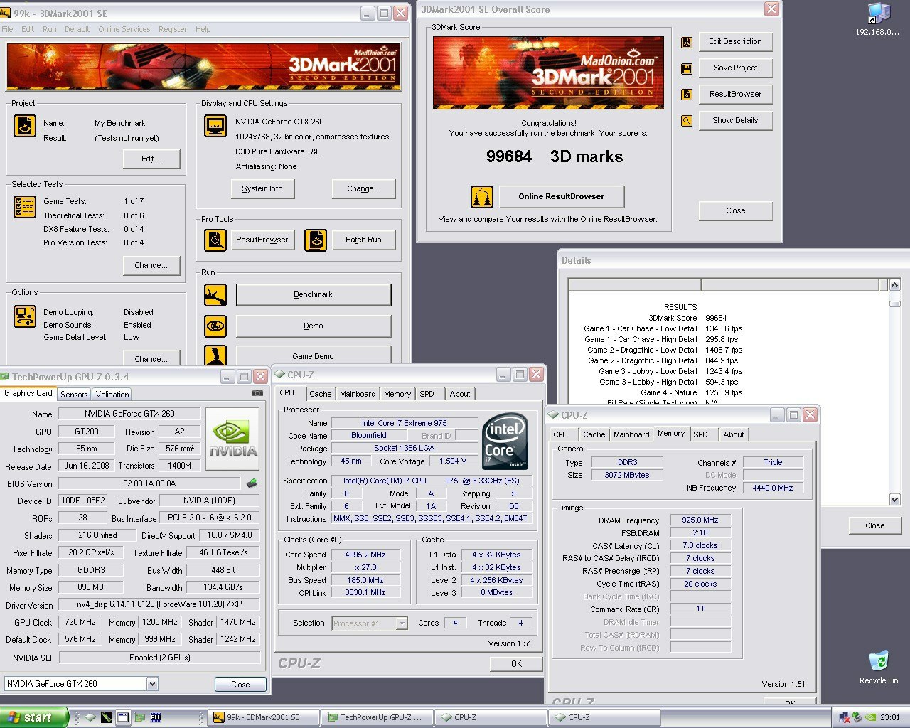Click the taskbar clock showing 23:01
This screenshot has height=728, width=910.
pos(890,717)
